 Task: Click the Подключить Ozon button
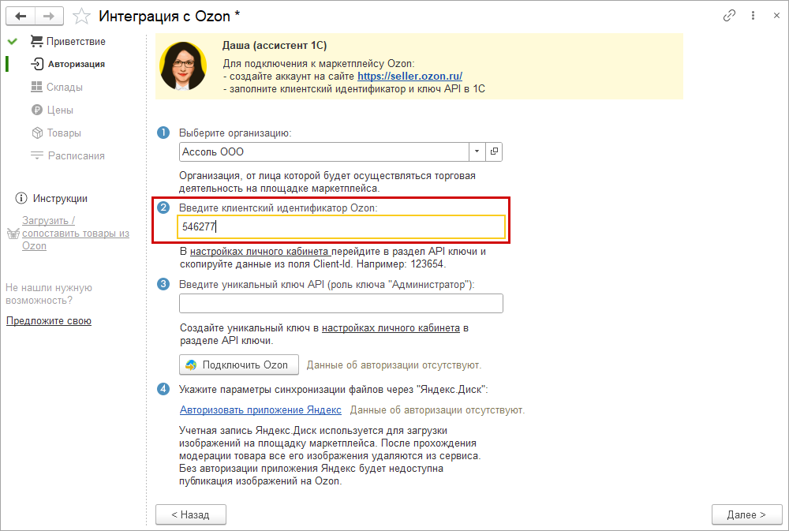(239, 365)
